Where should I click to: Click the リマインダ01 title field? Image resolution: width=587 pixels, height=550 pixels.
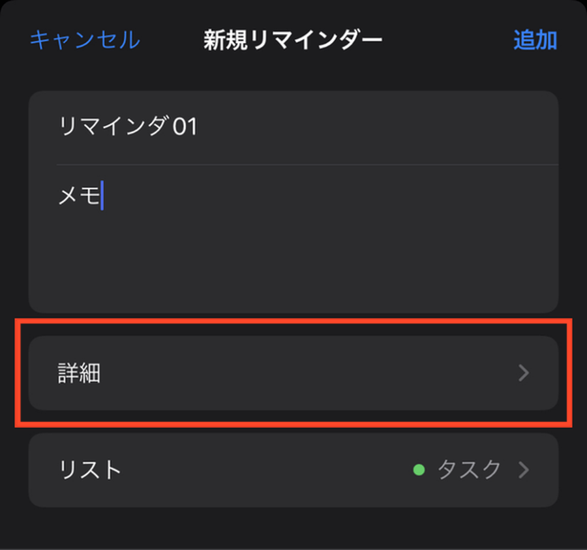click(128, 127)
